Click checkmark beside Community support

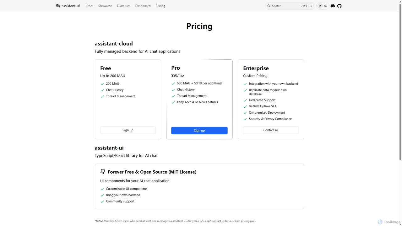[102, 202]
